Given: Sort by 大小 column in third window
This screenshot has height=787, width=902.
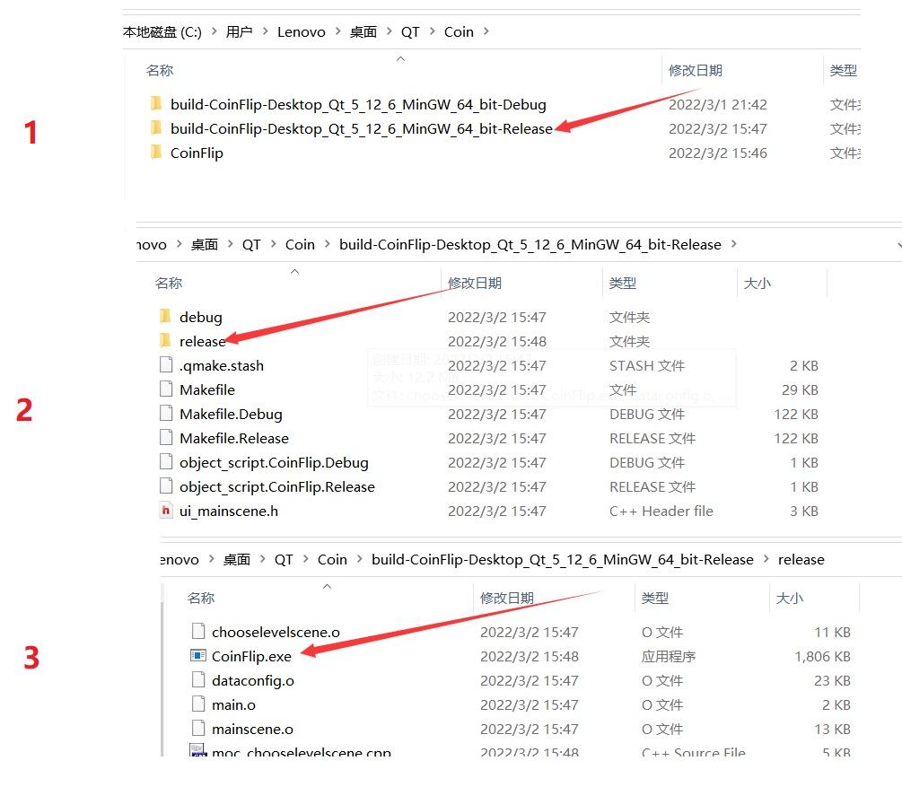Looking at the screenshot, I should click(x=790, y=598).
